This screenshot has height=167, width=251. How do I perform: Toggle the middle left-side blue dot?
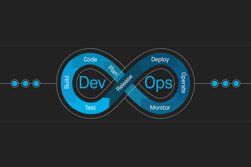pos(25,83)
